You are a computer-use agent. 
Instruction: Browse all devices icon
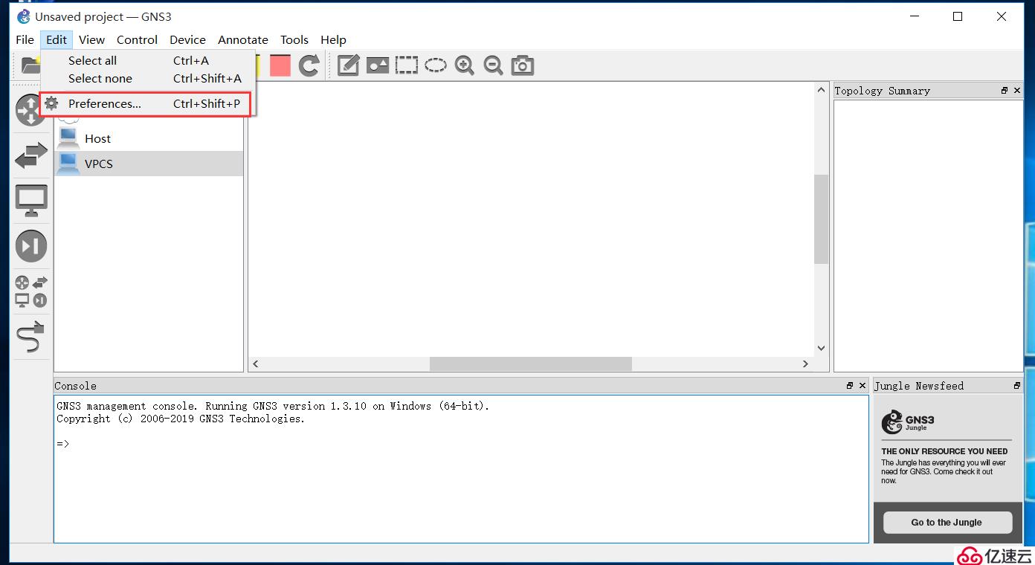tap(31, 291)
